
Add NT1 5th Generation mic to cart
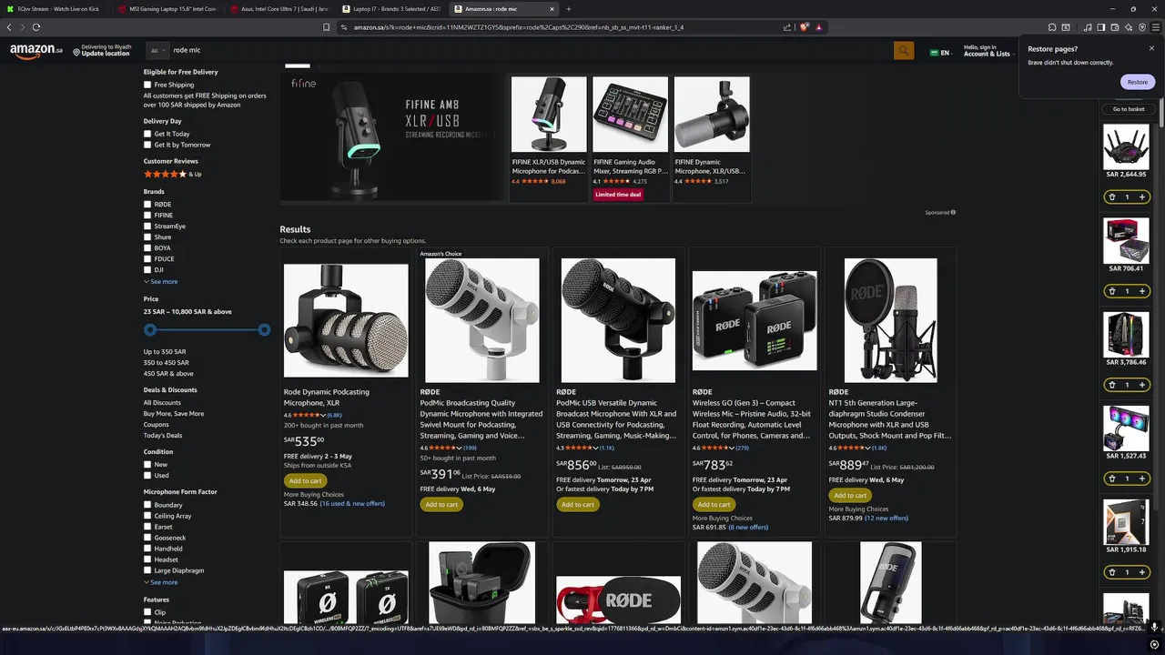[850, 495]
